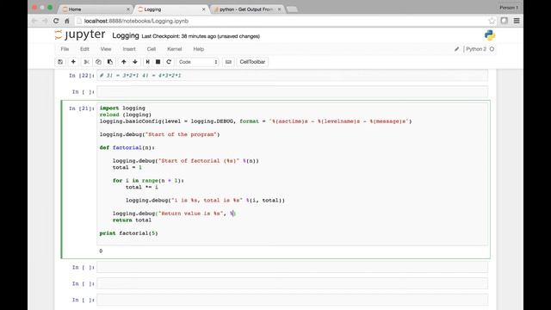Run the cell with the run icon

147,62
